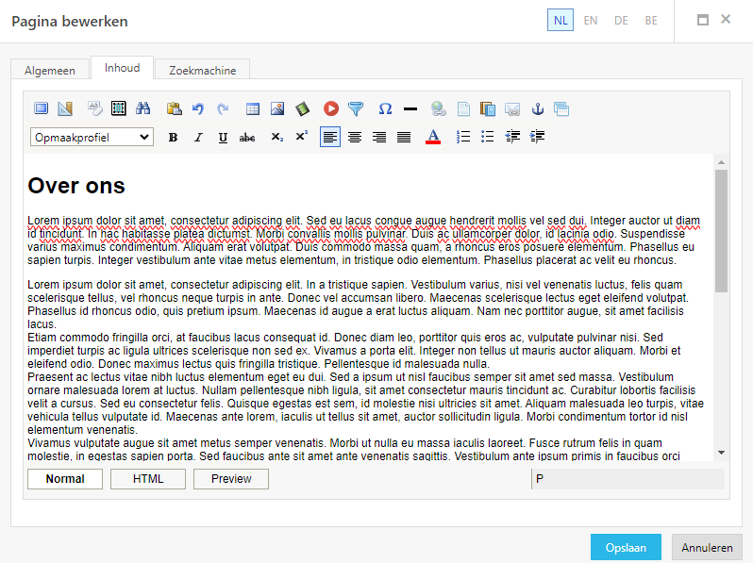Insert a horizontal line
Screen dimensions: 753x563
410,109
